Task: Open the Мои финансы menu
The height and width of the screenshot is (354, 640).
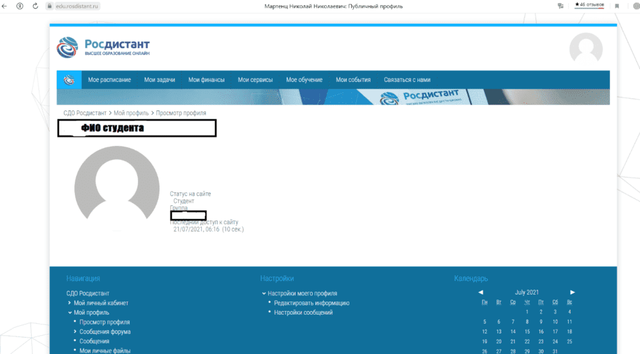Action: [206, 80]
